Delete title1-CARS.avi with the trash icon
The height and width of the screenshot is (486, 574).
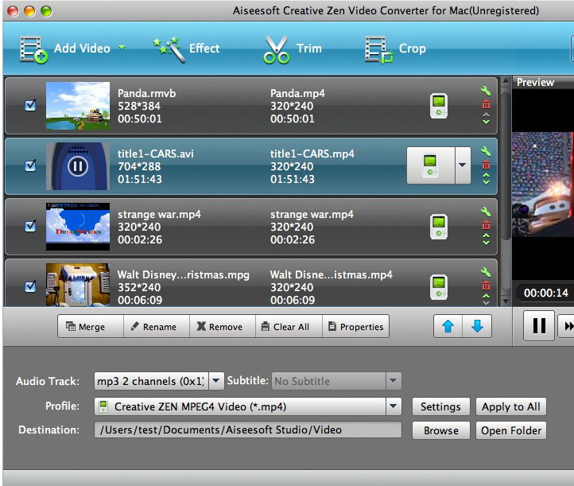pos(486,165)
